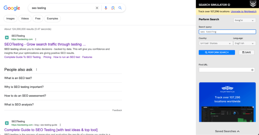The height and width of the screenshot is (135, 259).
Task: Open the Country dropdown set to United States
Action: 216,43
